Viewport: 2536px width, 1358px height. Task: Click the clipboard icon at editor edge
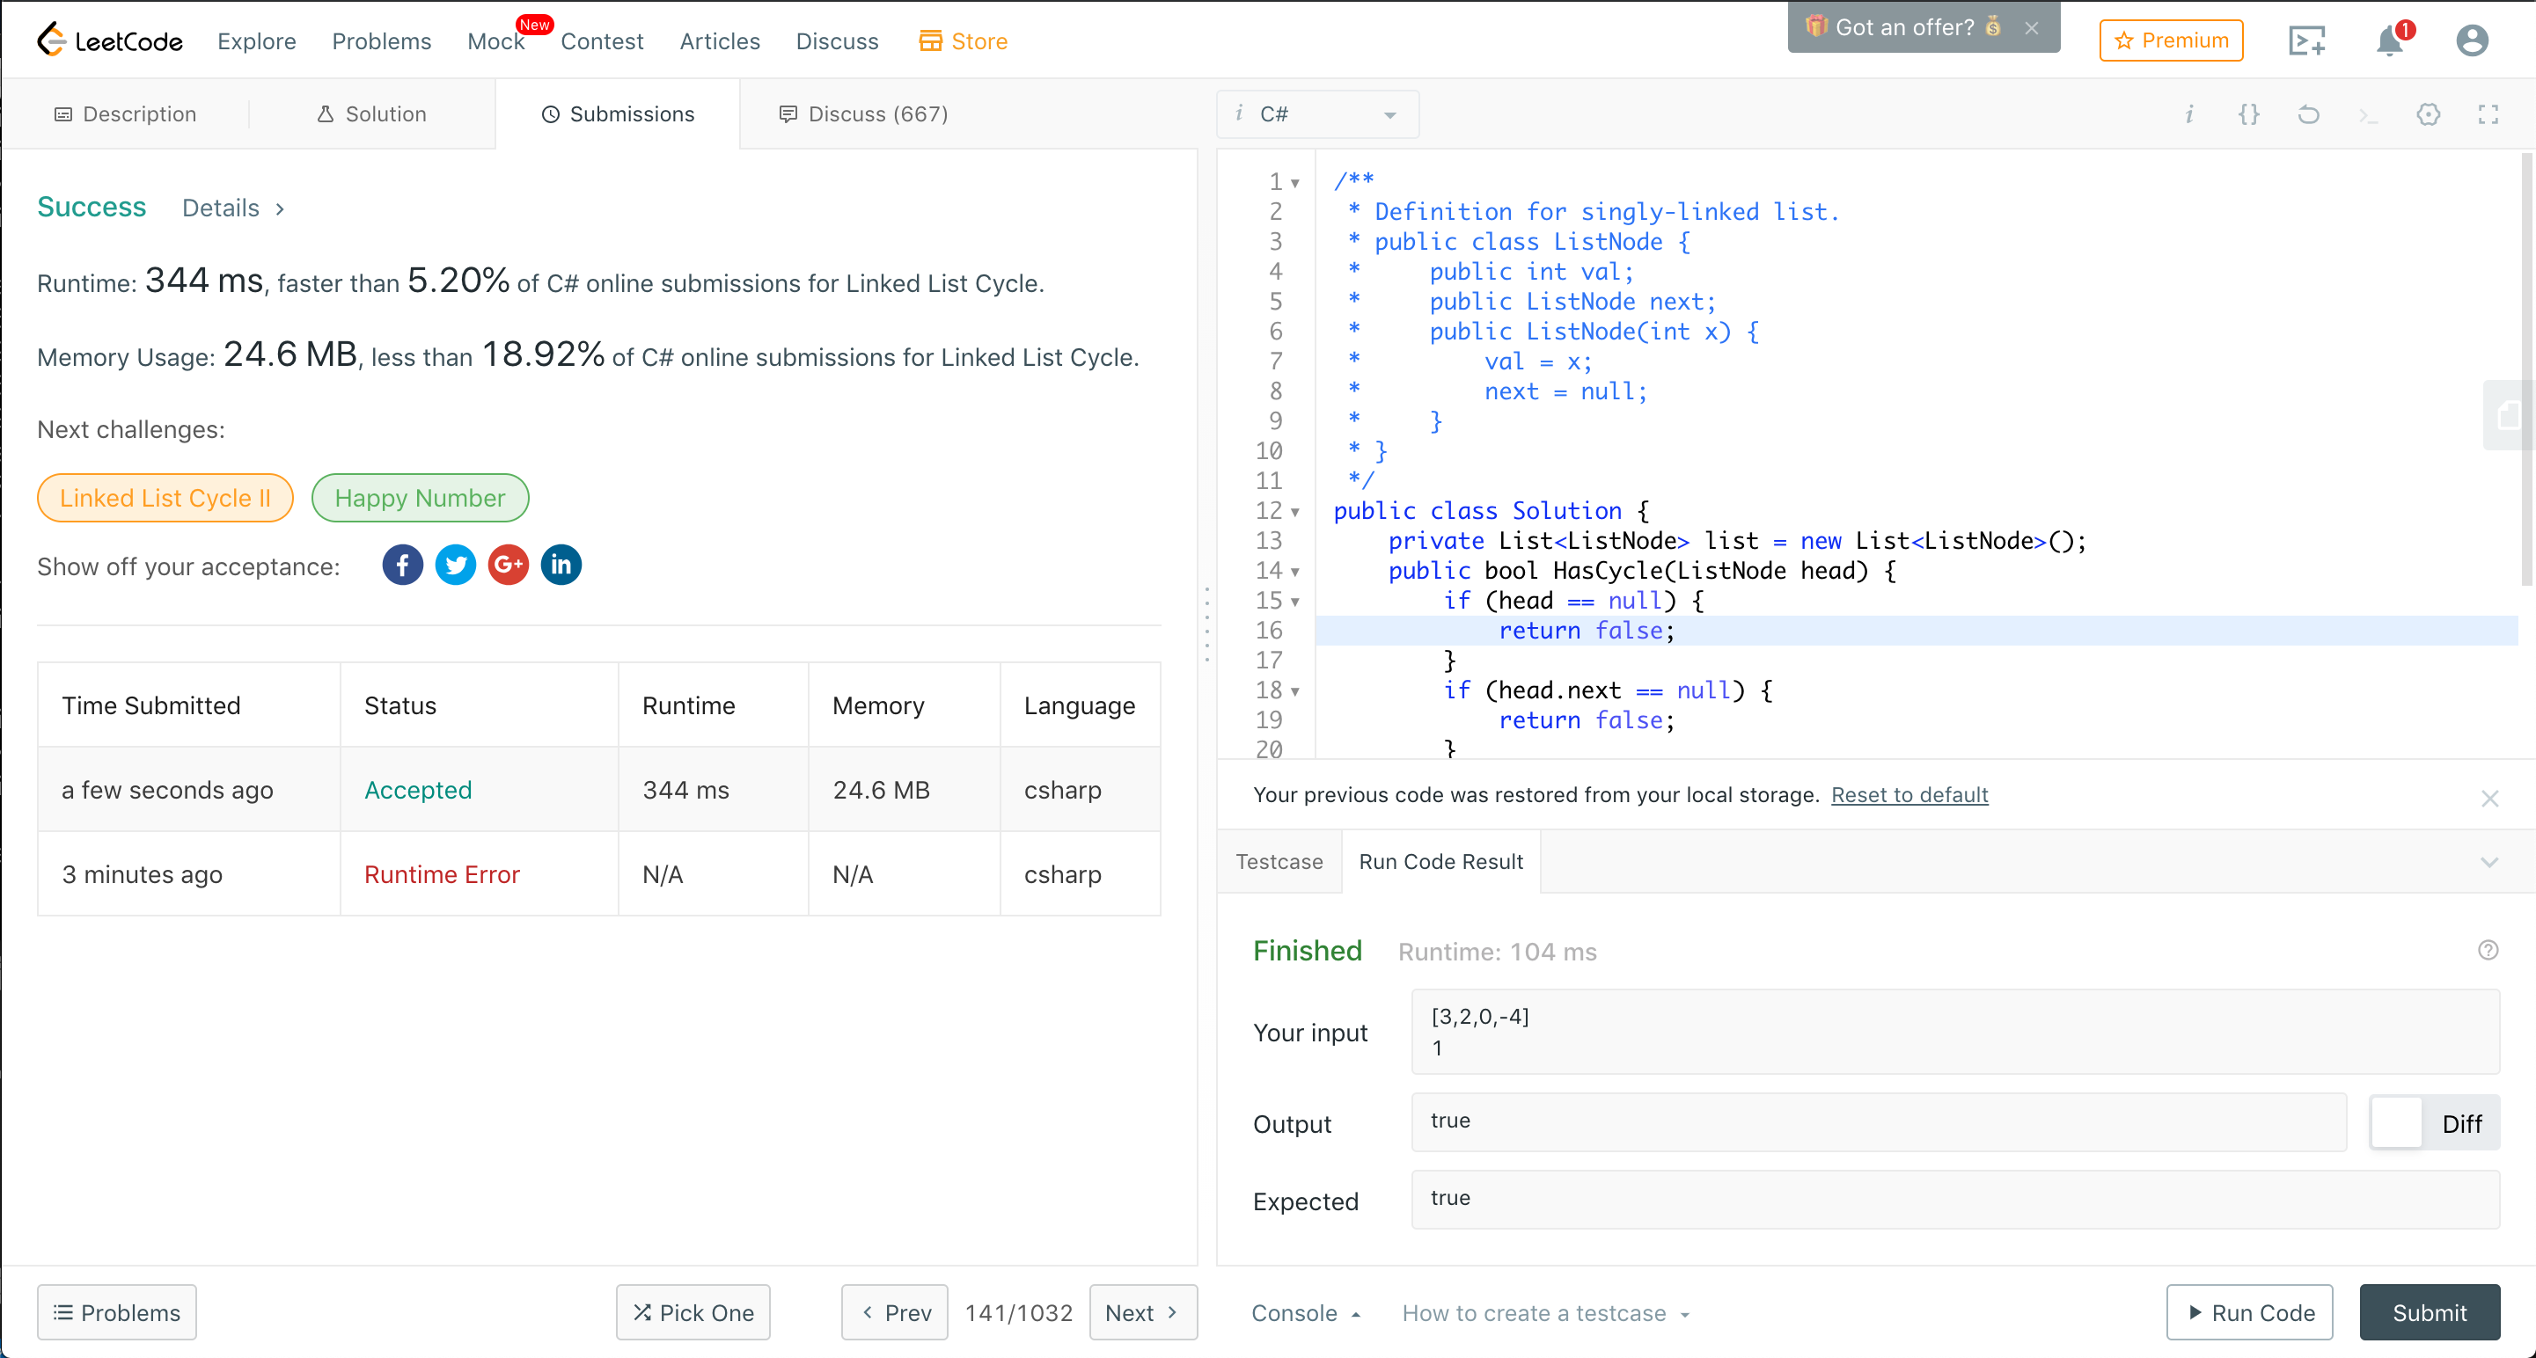point(2510,415)
